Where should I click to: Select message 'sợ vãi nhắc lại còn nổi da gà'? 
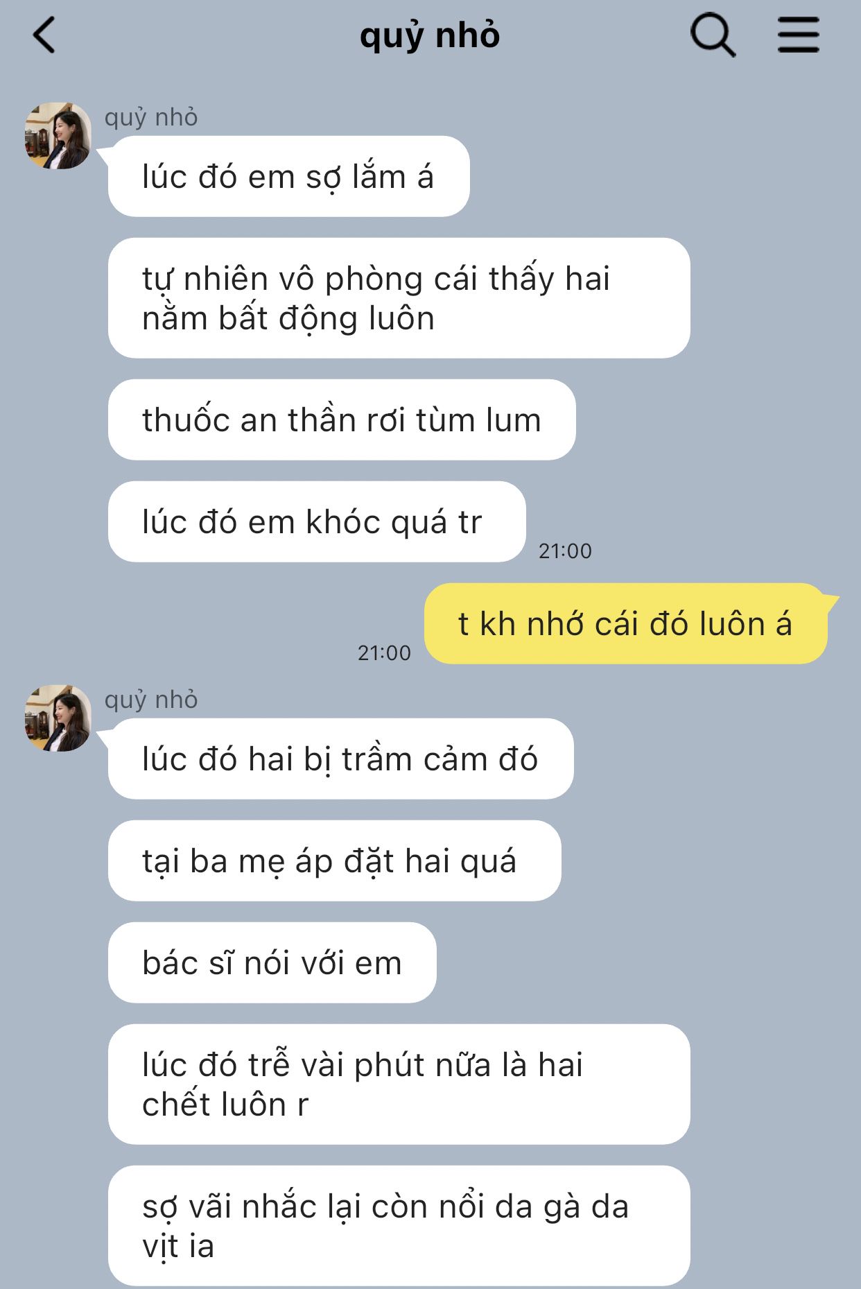pyautogui.click(x=399, y=1226)
